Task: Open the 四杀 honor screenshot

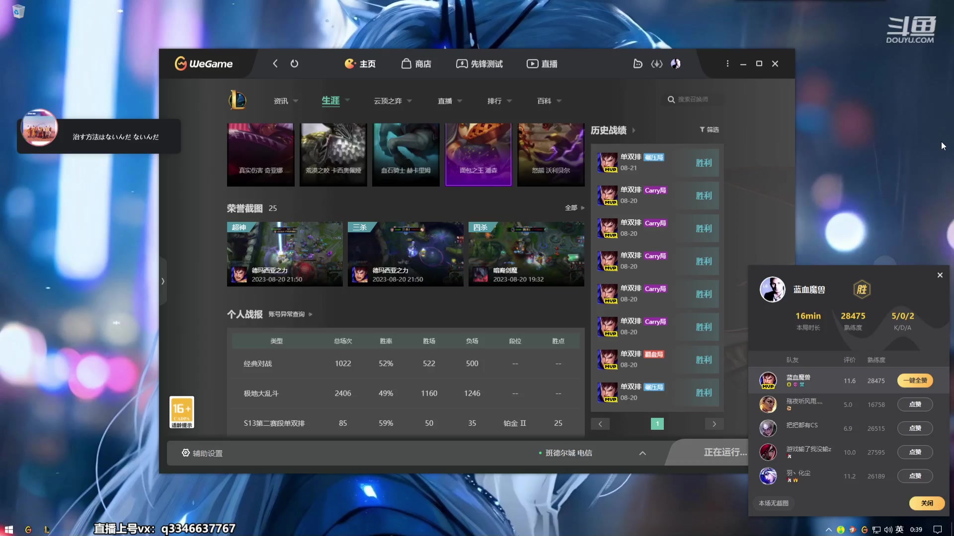Action: click(526, 254)
